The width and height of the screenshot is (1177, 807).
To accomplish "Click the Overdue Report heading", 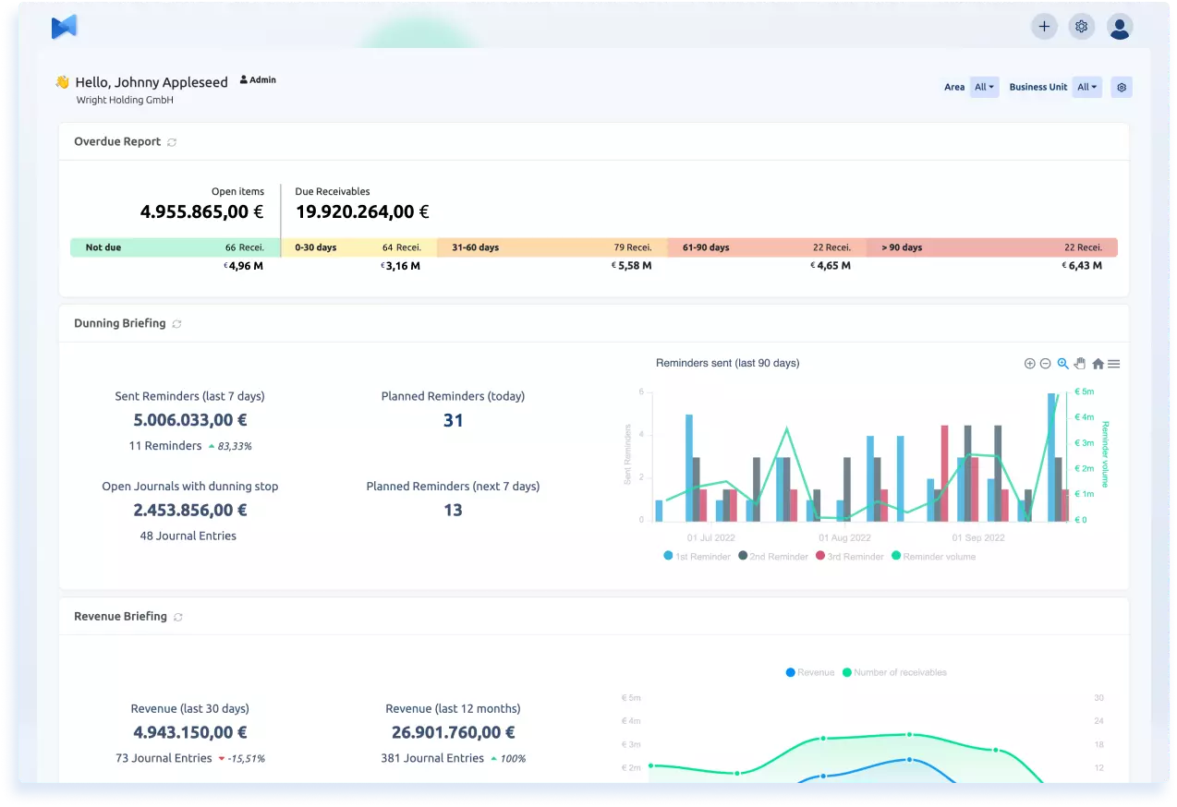I will (117, 142).
